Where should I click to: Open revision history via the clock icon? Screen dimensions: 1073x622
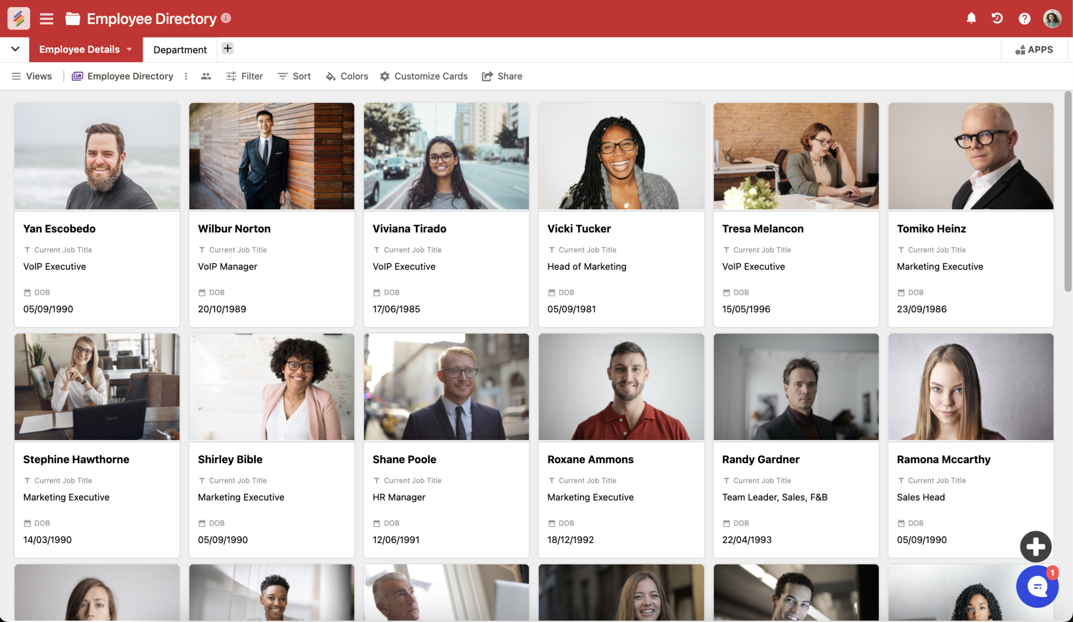pyautogui.click(x=997, y=18)
